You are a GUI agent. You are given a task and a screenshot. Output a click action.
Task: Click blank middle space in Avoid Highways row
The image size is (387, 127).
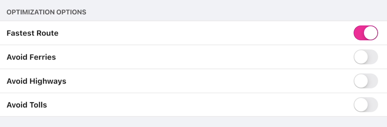tap(197, 81)
